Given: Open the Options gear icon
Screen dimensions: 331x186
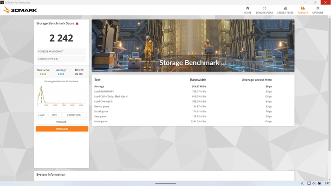Looking at the screenshot, I should tap(318, 8).
